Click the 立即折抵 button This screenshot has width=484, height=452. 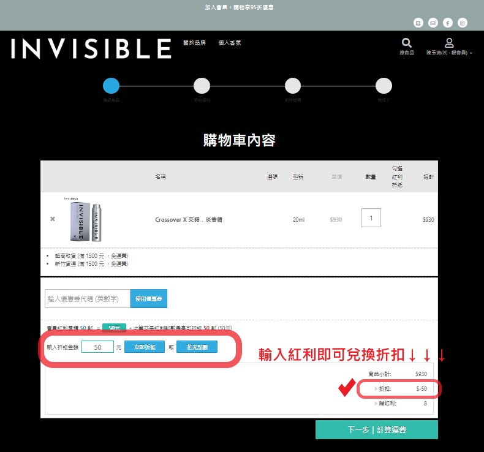(x=145, y=347)
